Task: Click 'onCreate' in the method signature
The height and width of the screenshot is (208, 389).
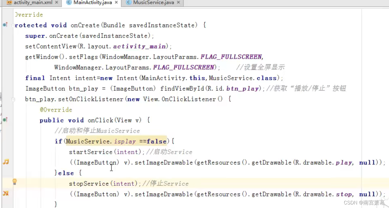Action: click(85, 25)
